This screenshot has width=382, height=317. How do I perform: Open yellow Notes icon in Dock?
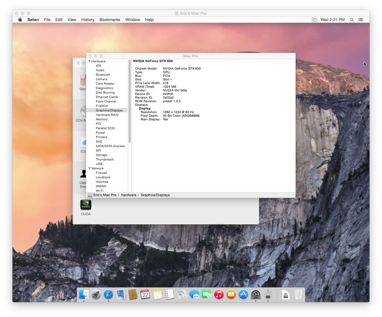click(157, 294)
